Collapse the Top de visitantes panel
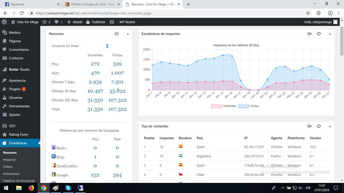344x193 pixels. 329,127
